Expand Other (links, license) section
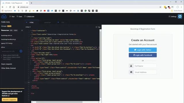 (8, 68)
